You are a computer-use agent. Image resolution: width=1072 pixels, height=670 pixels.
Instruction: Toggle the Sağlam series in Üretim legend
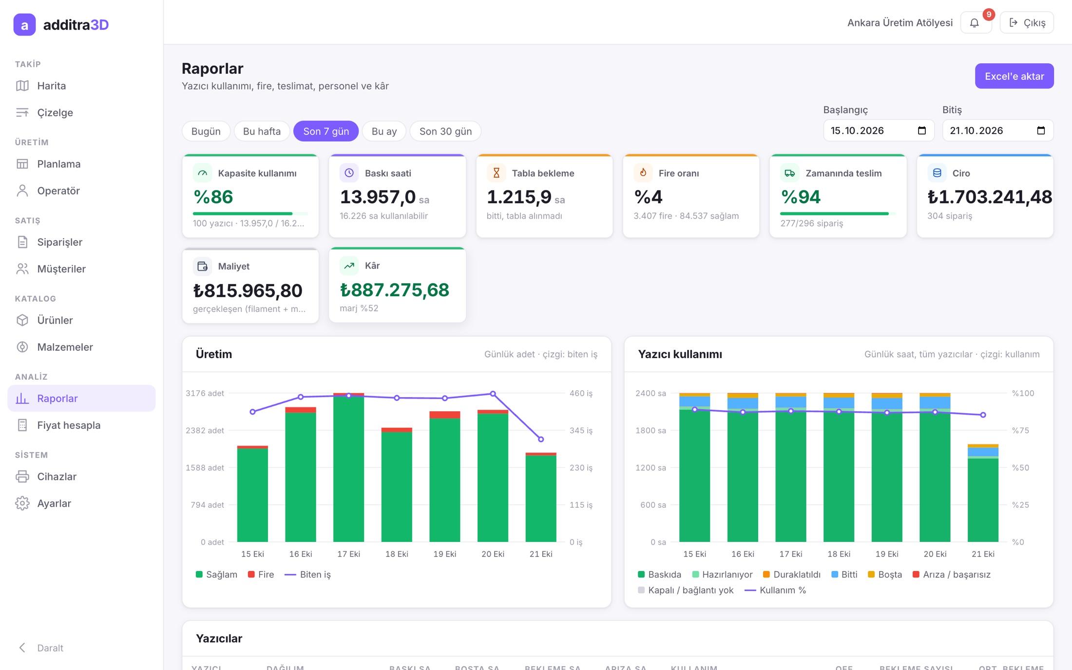point(216,574)
